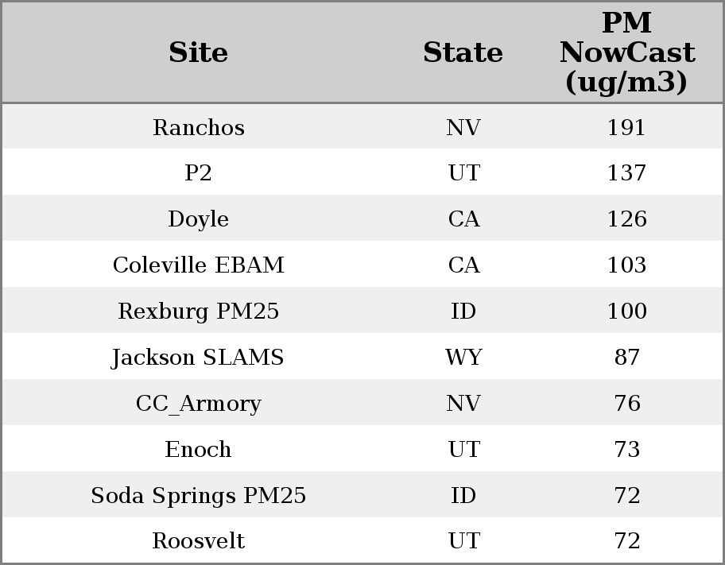Select the Soda Springs PM25 cell
This screenshot has width=725, height=565.
199,496
